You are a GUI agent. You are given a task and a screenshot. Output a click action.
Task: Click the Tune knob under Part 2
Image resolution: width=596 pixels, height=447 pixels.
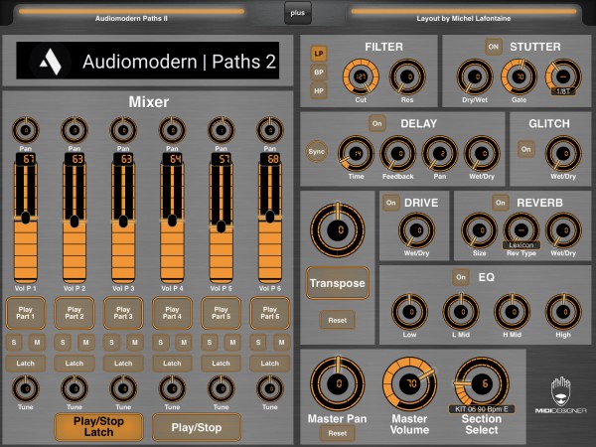click(x=74, y=388)
